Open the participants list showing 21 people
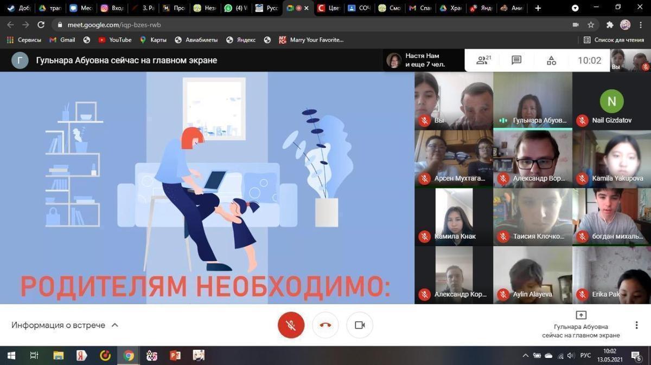Image resolution: width=651 pixels, height=365 pixels. point(482,61)
